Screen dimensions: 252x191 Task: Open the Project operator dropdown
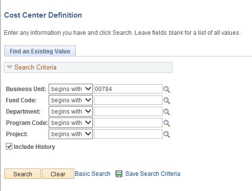point(71,134)
